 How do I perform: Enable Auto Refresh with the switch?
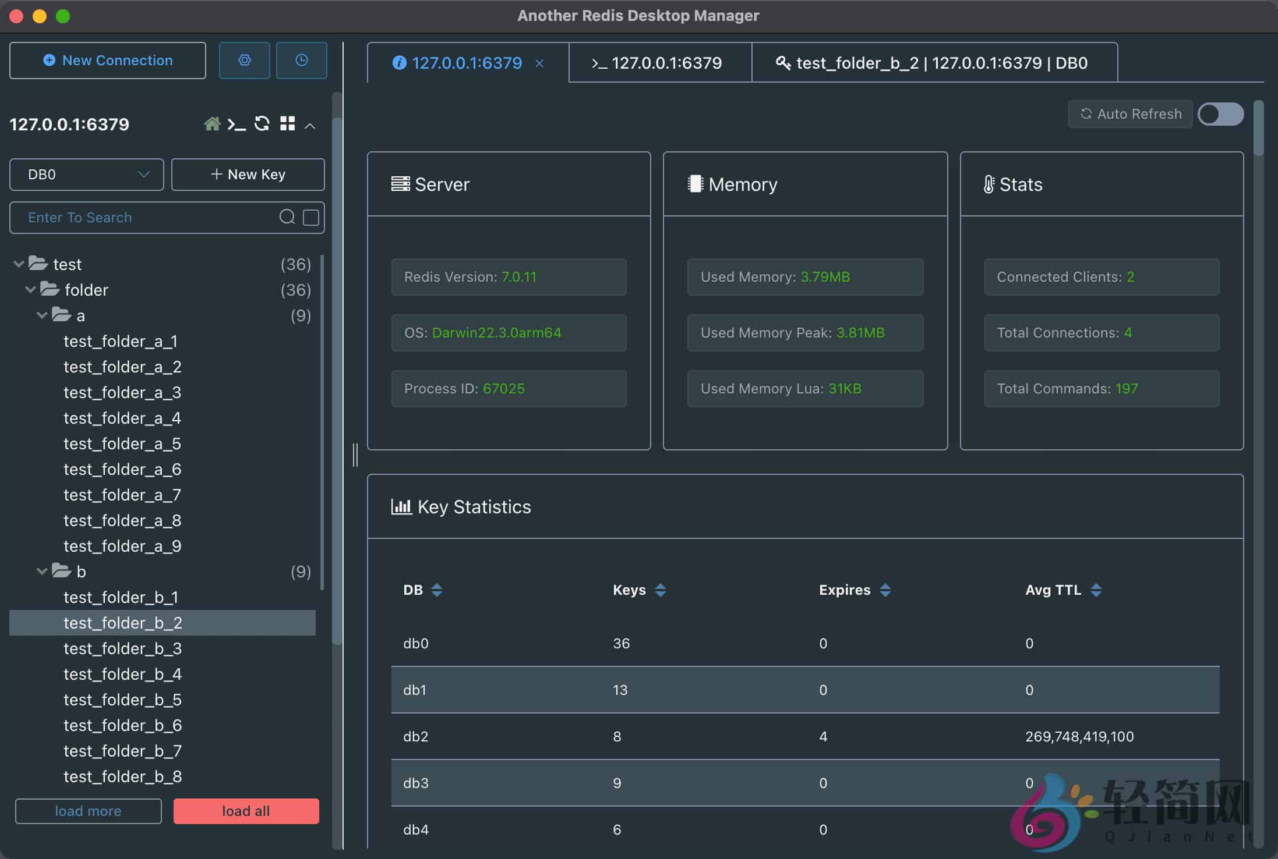[1220, 114]
